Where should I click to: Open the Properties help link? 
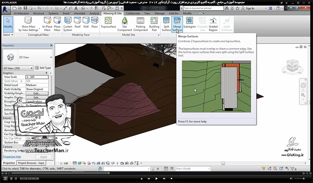tap(12, 157)
